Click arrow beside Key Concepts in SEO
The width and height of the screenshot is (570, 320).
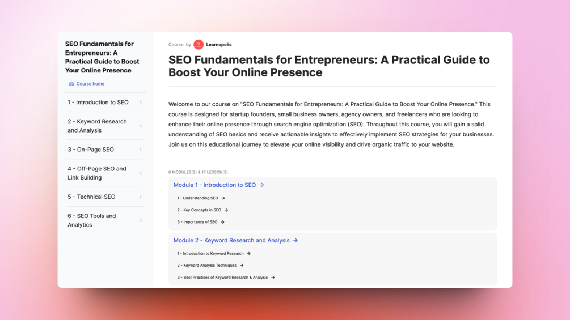coord(226,210)
